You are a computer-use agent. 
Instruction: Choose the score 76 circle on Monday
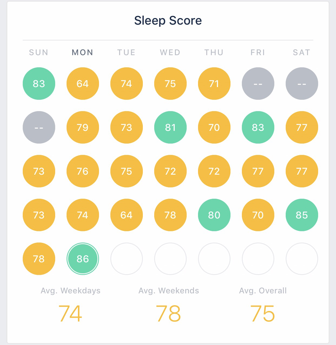pos(83,171)
